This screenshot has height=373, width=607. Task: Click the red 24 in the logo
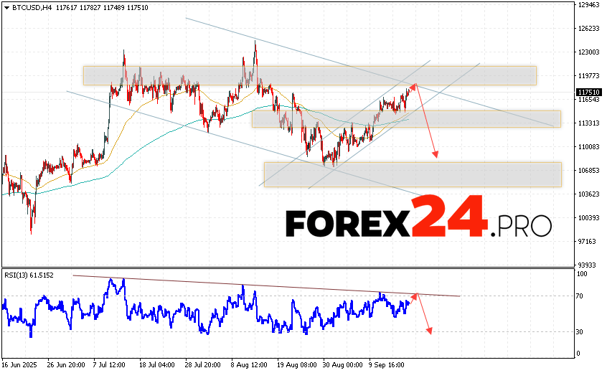[x=450, y=217]
